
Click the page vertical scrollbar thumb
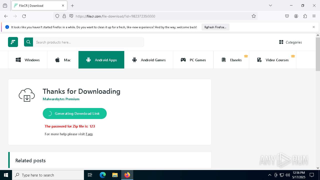pyautogui.click(x=318, y=54)
